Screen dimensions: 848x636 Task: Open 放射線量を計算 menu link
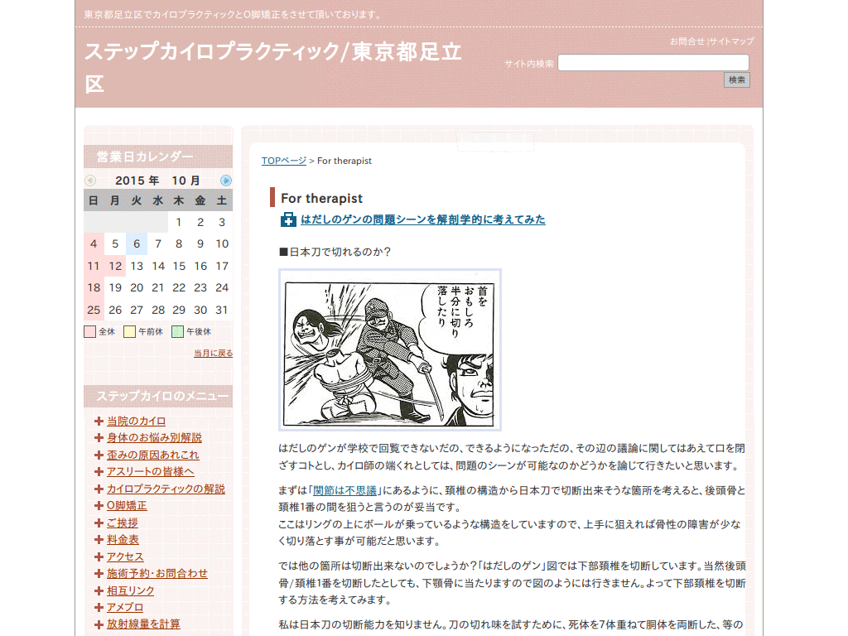(143, 624)
